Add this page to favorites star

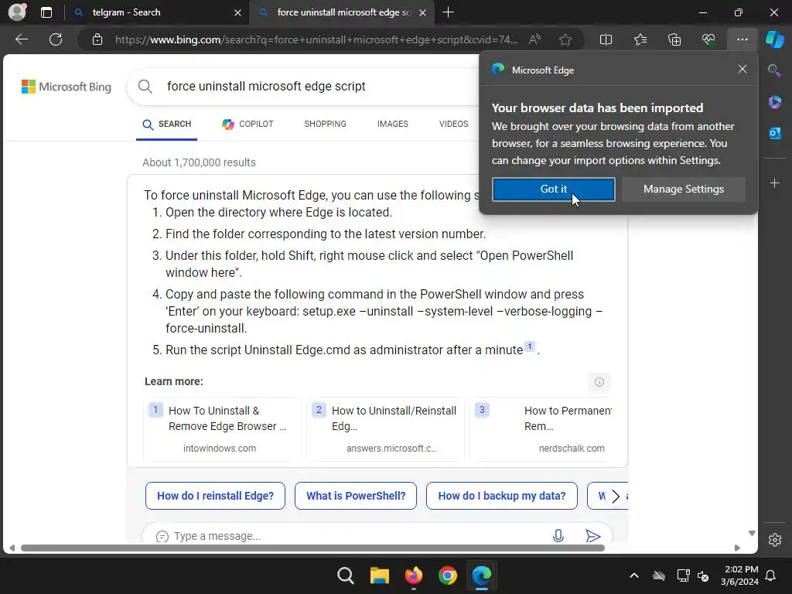click(x=565, y=39)
